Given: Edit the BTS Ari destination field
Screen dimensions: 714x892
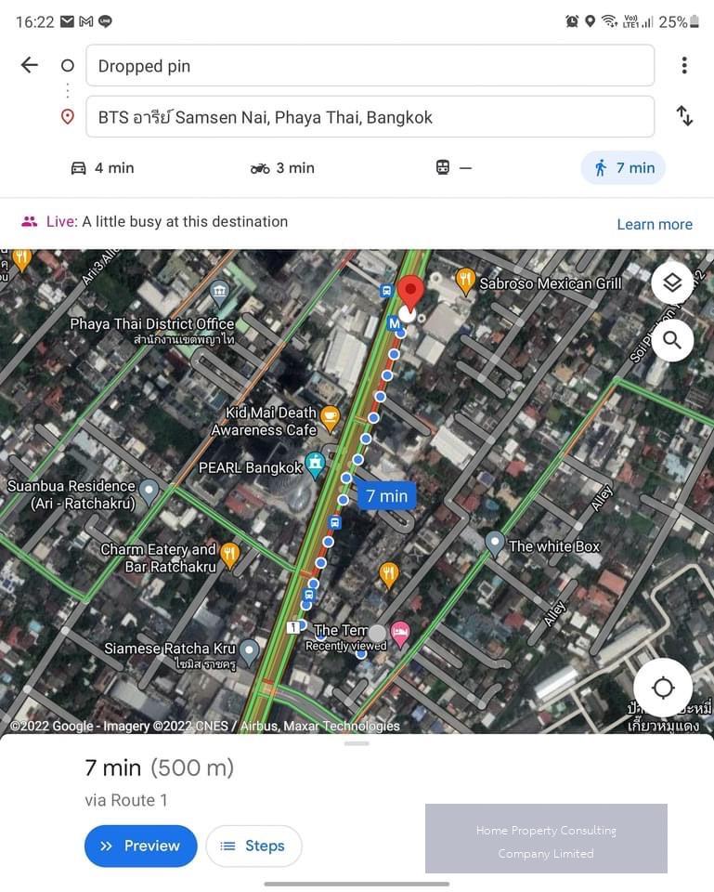Looking at the screenshot, I should click(370, 117).
